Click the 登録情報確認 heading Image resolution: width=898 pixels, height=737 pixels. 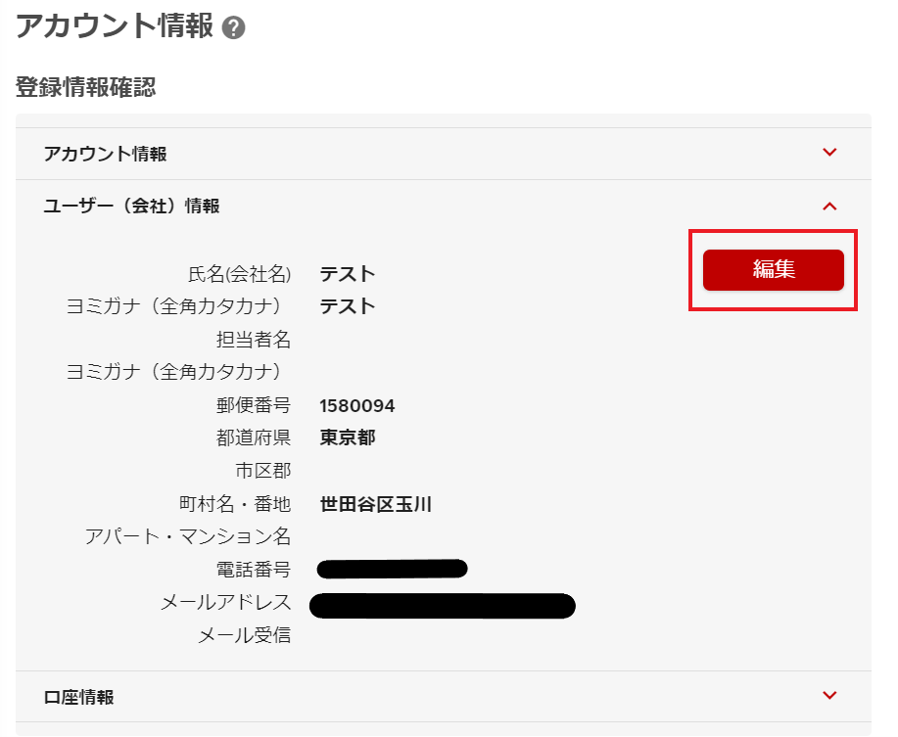pyautogui.click(x=86, y=88)
